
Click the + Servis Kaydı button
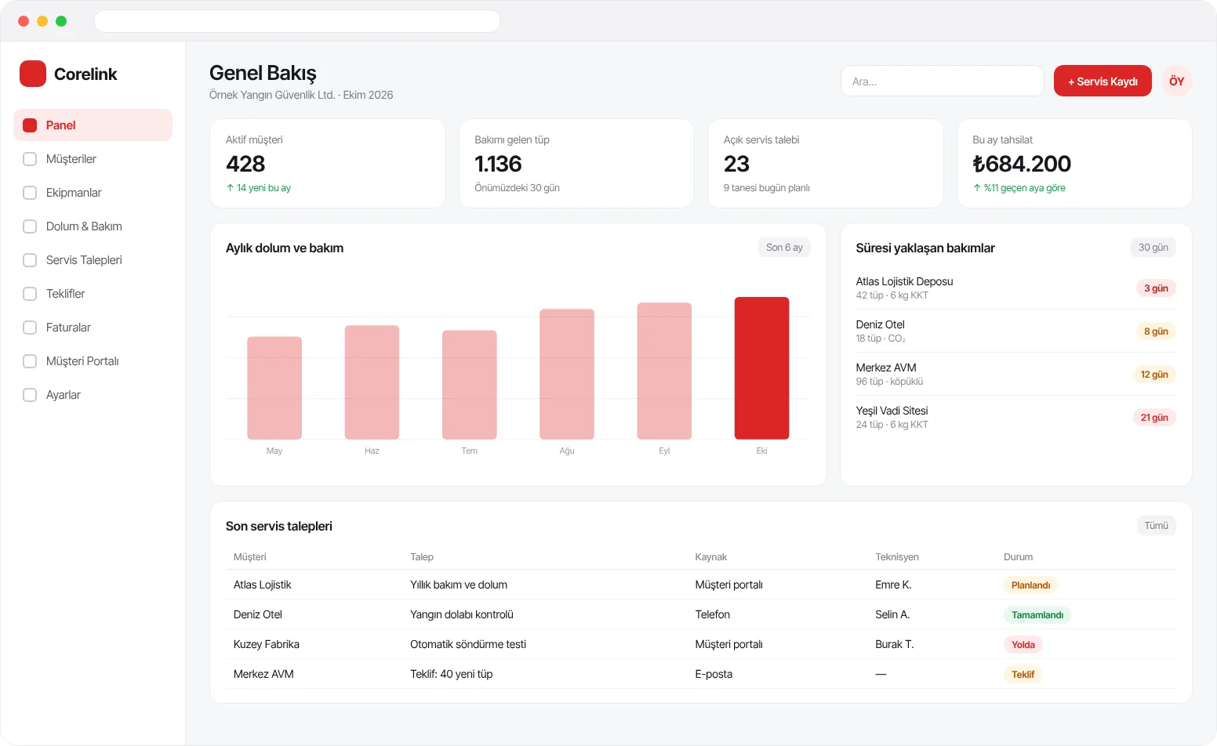[x=1103, y=81]
